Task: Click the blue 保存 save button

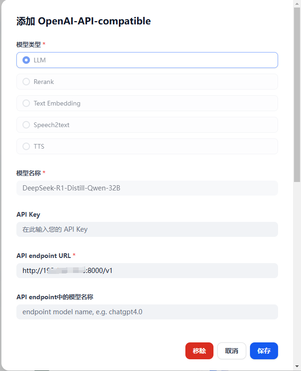Action: pyautogui.click(x=264, y=351)
